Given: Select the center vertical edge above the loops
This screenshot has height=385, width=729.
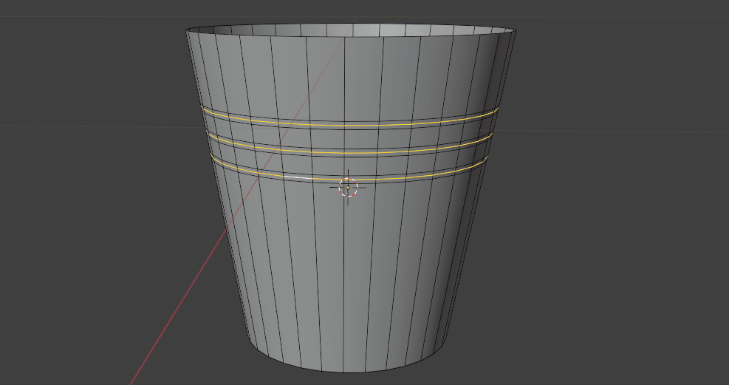Looking at the screenshot, I should (346, 74).
